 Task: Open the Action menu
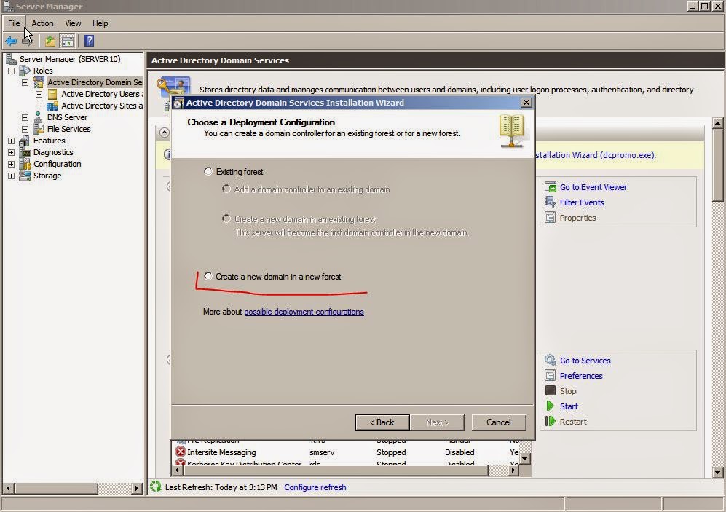coord(42,23)
